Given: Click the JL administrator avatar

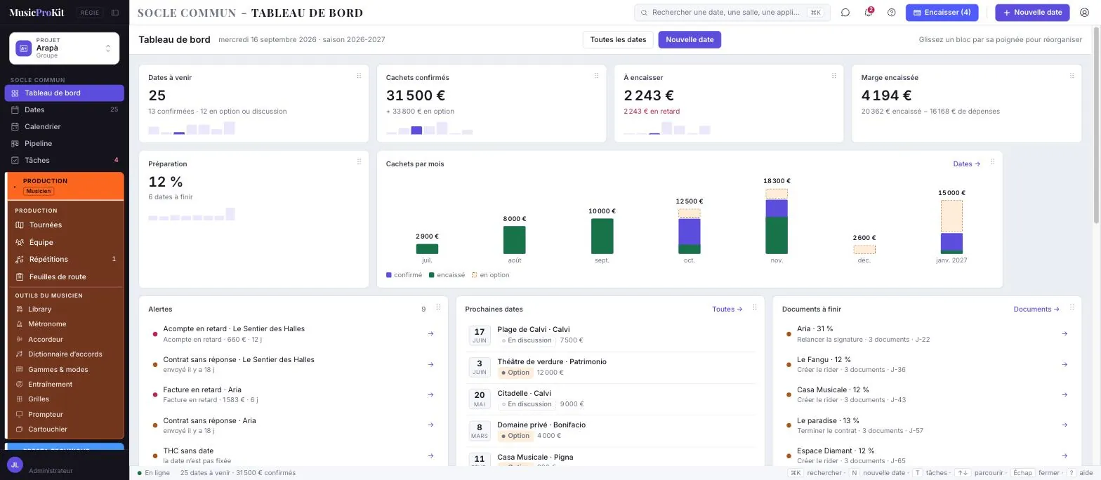Looking at the screenshot, I should point(15,465).
